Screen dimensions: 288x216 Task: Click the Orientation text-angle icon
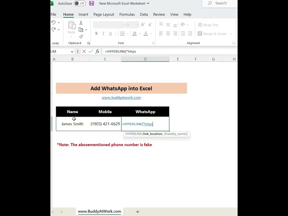pyautogui.click(x=183, y=24)
